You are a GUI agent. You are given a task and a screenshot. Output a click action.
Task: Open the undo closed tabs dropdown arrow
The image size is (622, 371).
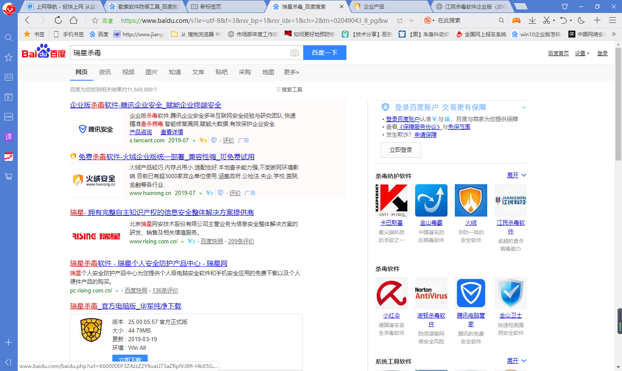pyautogui.click(x=571, y=21)
